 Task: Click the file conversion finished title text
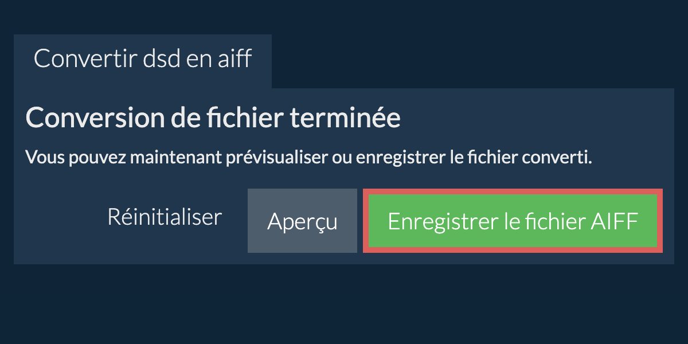(x=213, y=119)
